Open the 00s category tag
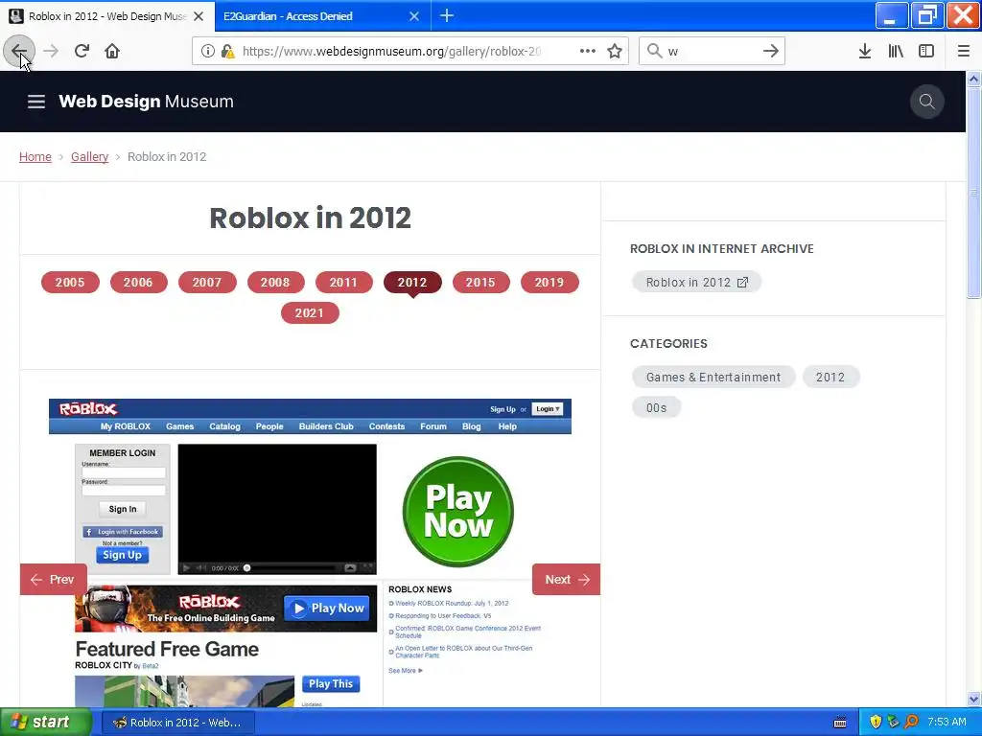 [656, 408]
